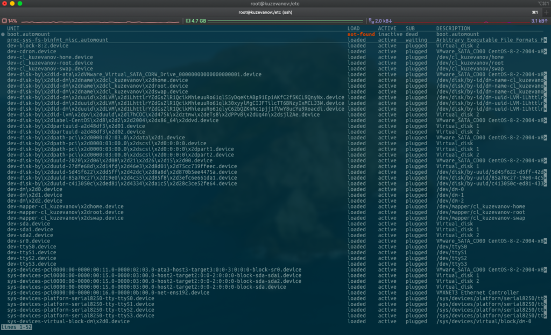Click the pager status lines 1-52
Screen dimensions: 551x335
[16, 327]
